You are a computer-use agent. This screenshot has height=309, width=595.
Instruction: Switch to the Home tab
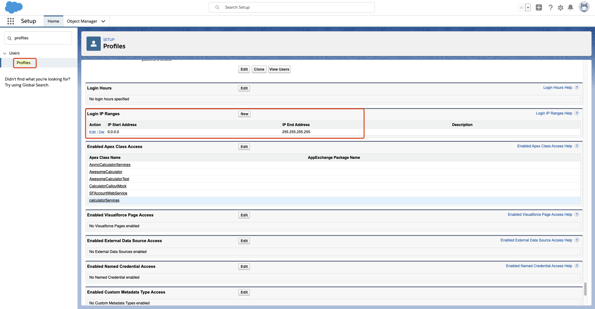coord(53,21)
